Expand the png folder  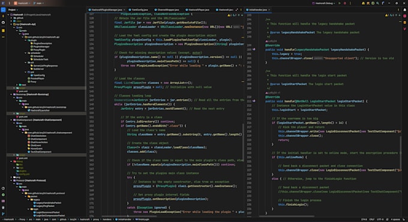click(11, 177)
